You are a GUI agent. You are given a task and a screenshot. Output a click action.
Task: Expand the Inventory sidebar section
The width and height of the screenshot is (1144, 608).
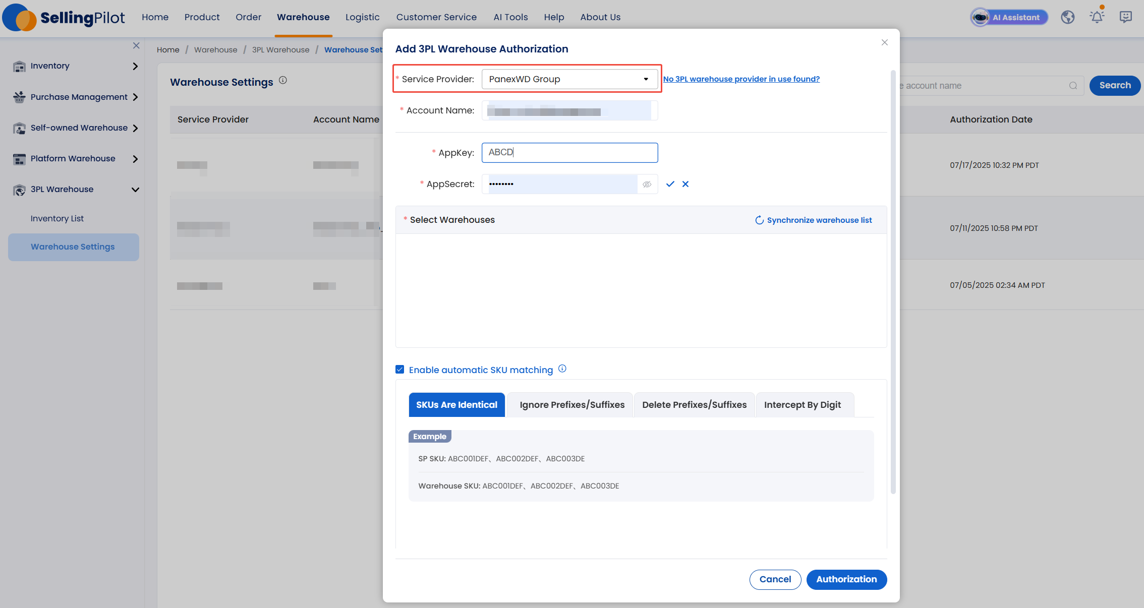pos(76,66)
